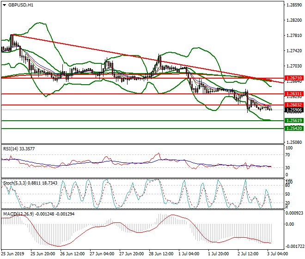Screen dimensions: 305x259
Task: Select the red 1.26032 resistance level label
Action: [294, 105]
